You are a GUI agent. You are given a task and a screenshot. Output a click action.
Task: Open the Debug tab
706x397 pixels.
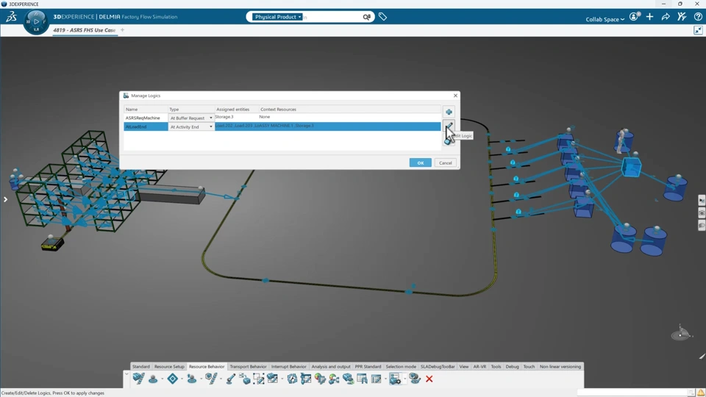[512, 367]
